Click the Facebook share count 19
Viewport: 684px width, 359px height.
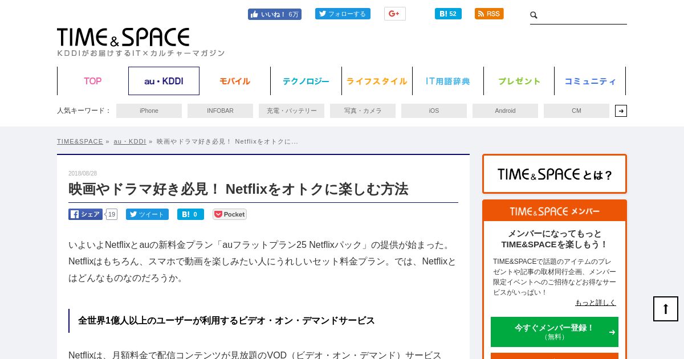click(x=112, y=214)
